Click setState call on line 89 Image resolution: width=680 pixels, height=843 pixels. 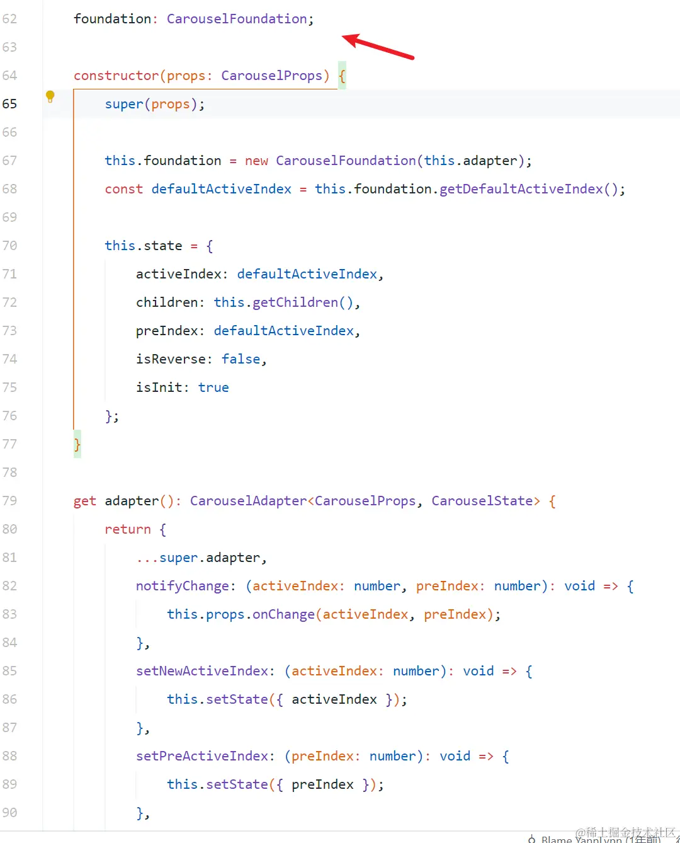pos(237,784)
